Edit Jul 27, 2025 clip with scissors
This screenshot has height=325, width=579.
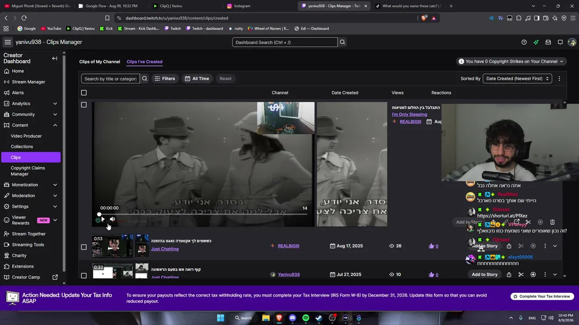(521, 274)
